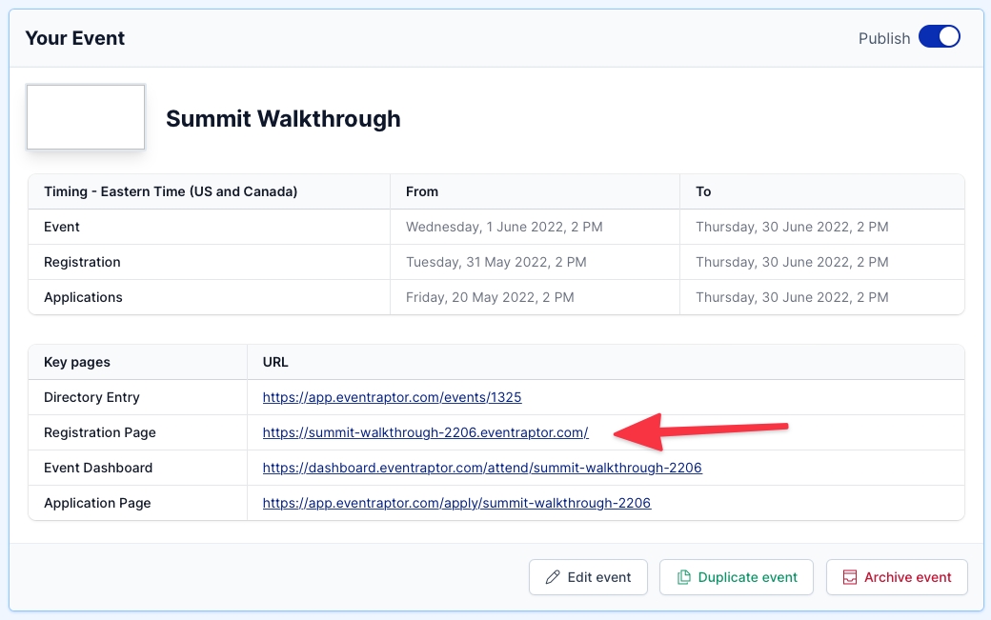This screenshot has width=991, height=620.
Task: Select the Registration Page row label
Action: click(100, 432)
